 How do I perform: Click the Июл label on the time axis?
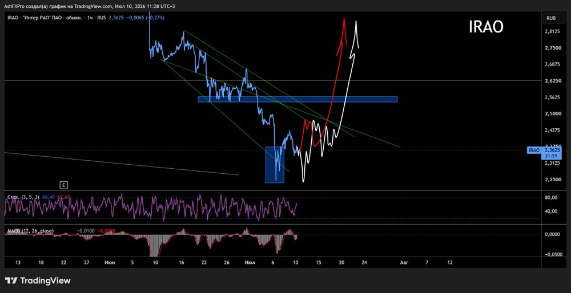(250, 262)
